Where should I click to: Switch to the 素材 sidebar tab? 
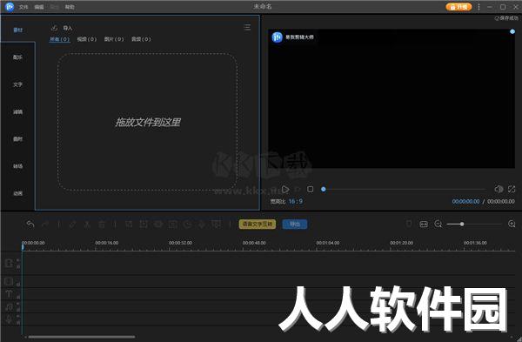(17, 30)
